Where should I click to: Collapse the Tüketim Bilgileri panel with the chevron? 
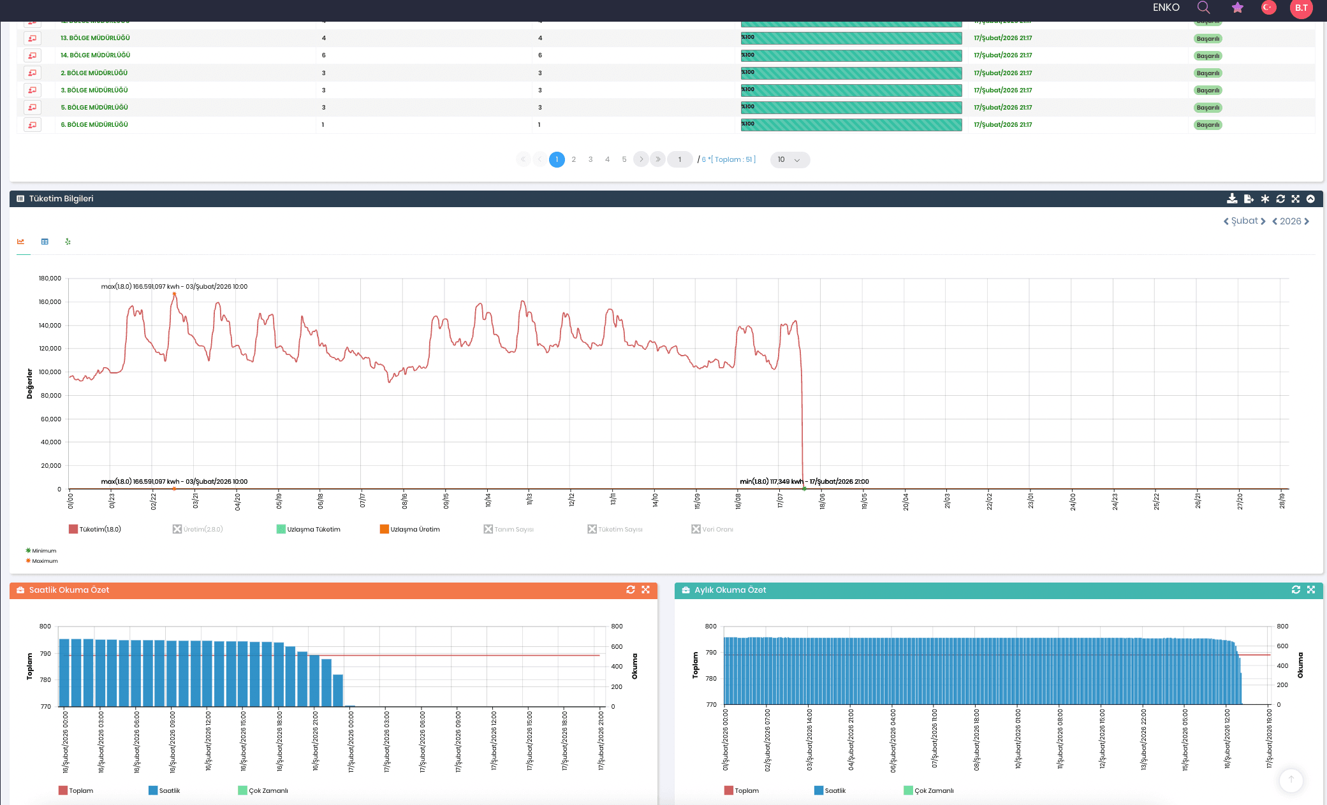coord(1311,199)
